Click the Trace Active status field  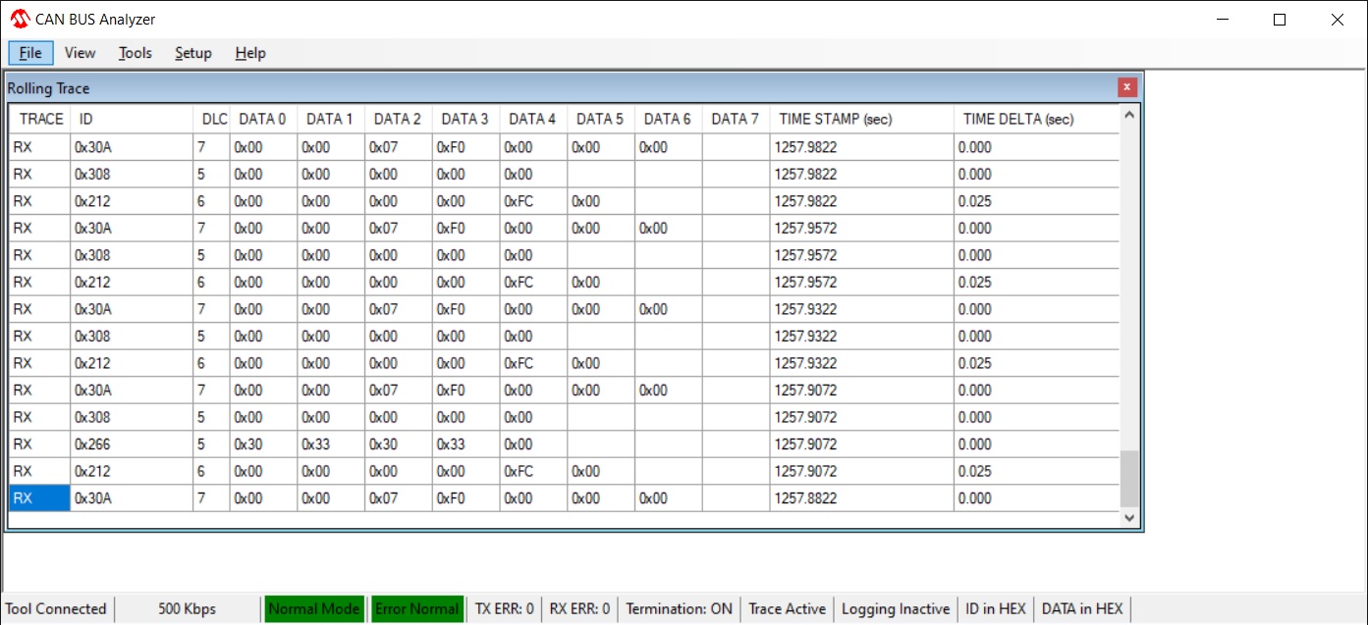click(x=787, y=609)
